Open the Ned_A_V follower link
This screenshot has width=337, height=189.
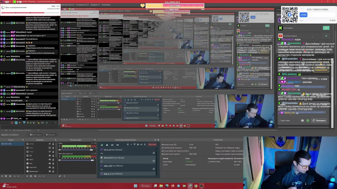(x=107, y=174)
